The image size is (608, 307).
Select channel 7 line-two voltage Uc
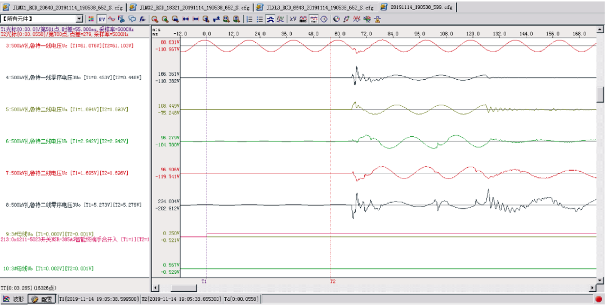66,173
